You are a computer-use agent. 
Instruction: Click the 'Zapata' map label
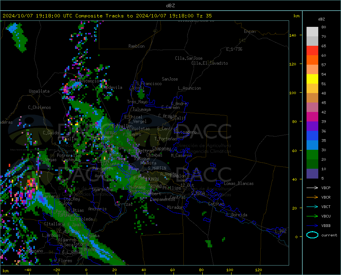click(93, 236)
